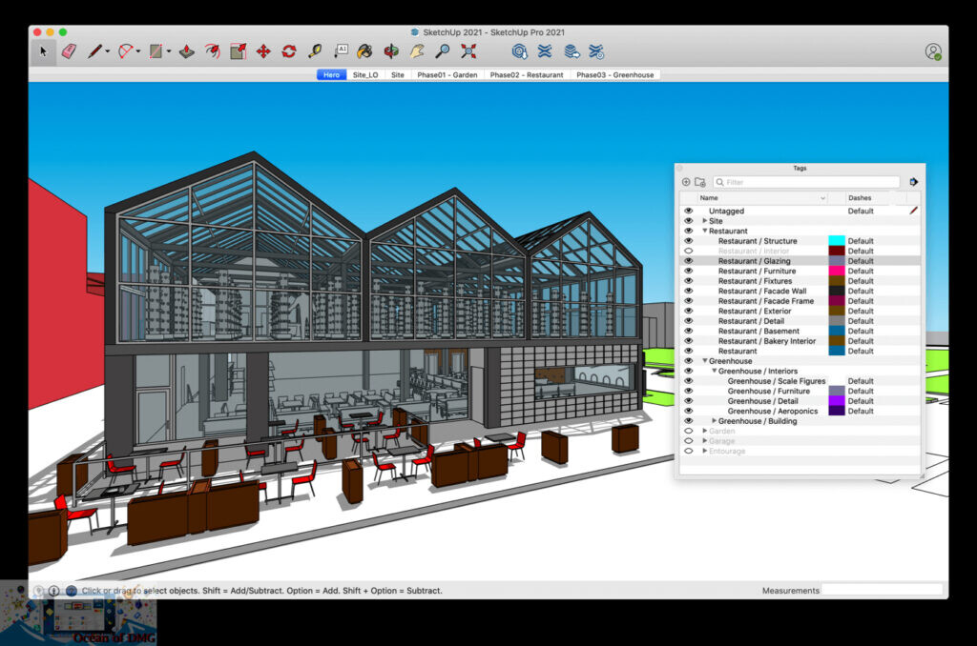The width and height of the screenshot is (977, 646).
Task: Select the Pan hand tool
Action: coord(417,51)
